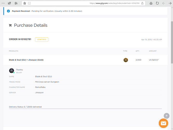173x130 pixels.
Task: Click Delivery Status 0 / 2000 delivered text
Action: 25,107
